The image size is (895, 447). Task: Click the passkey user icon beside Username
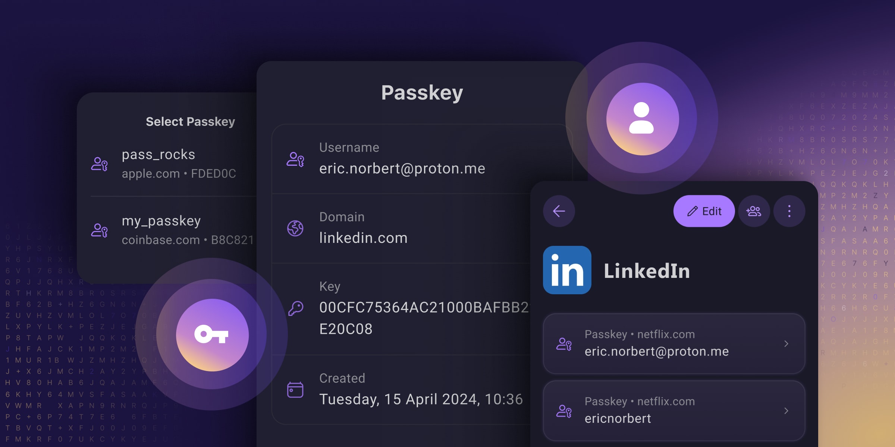coord(295,159)
